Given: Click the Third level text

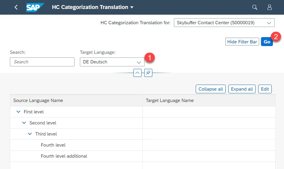Looking at the screenshot, I should [x=46, y=134].
